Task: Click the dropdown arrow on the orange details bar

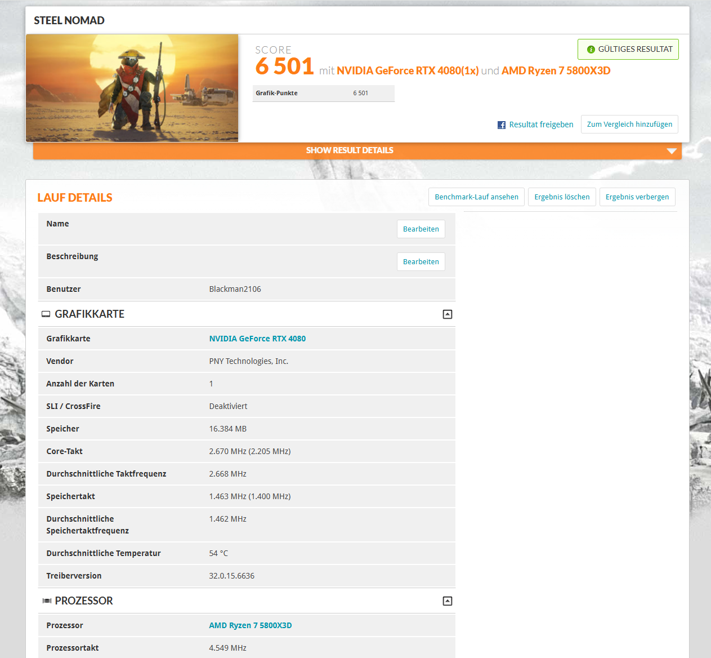Action: click(x=671, y=151)
